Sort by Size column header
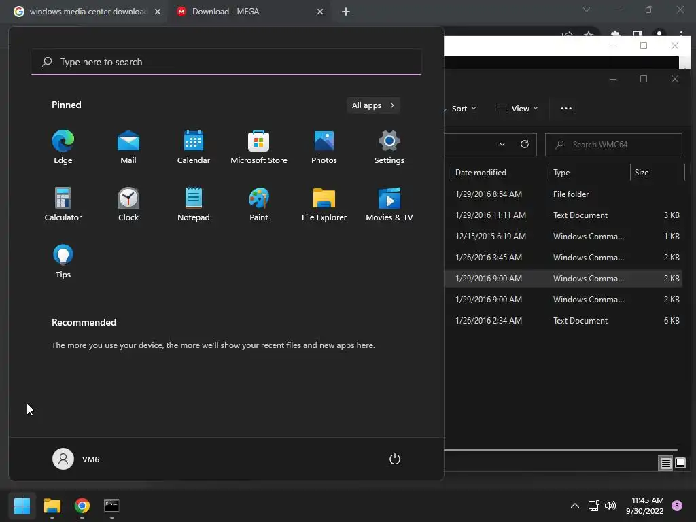 [x=657, y=172]
